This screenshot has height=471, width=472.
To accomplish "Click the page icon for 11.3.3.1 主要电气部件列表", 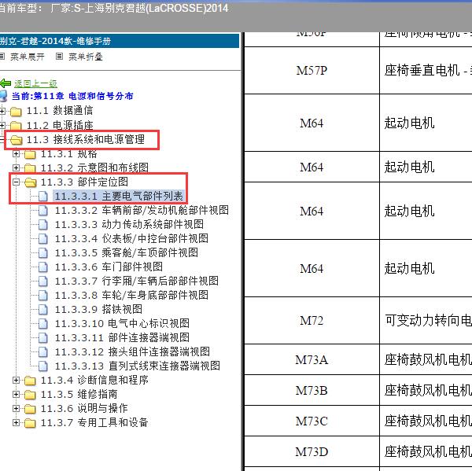I will (43, 197).
